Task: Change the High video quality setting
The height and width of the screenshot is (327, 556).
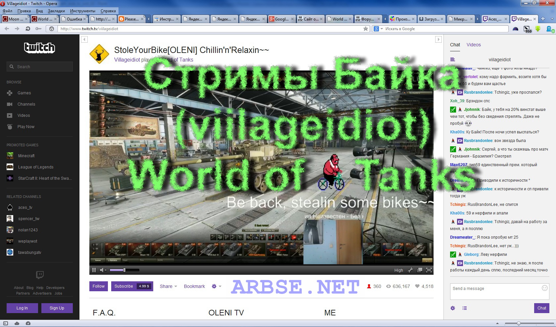Action: (x=398, y=270)
